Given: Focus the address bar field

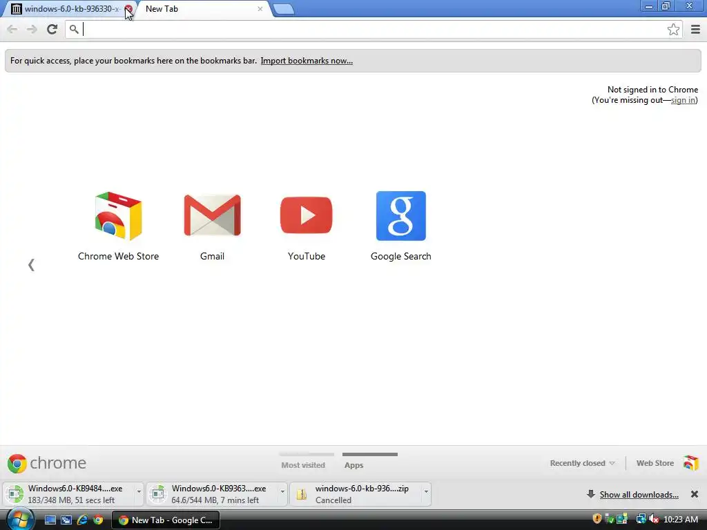Looking at the screenshot, I should coord(374,29).
